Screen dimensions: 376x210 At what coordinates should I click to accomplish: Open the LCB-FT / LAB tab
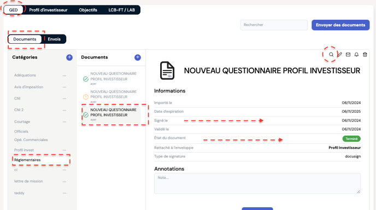(x=121, y=10)
